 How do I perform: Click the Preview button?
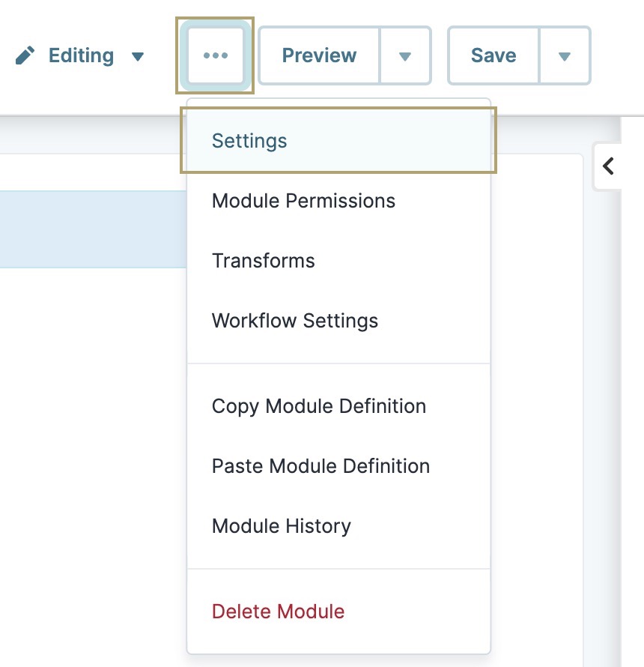pos(319,55)
